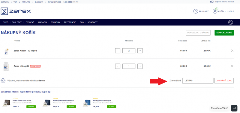Increase Zerex Ultragold quantity
The image size is (240, 113).
click(140, 66)
